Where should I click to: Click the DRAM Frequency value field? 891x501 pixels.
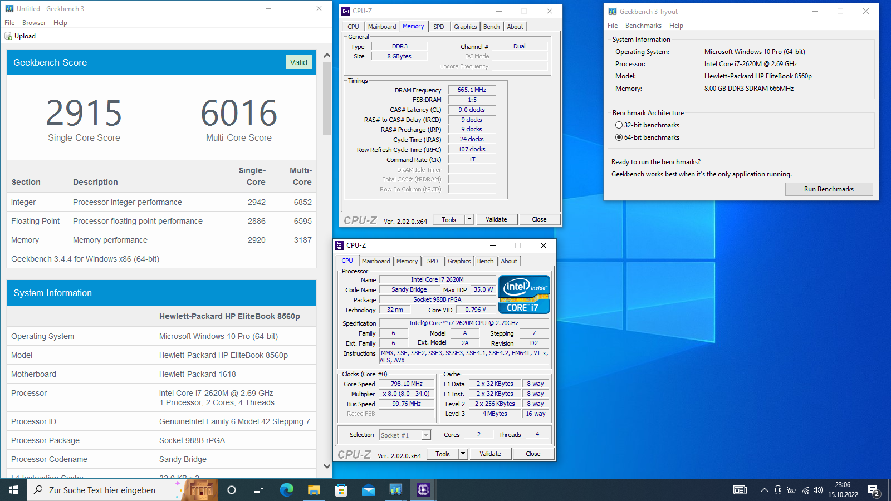[x=472, y=90]
